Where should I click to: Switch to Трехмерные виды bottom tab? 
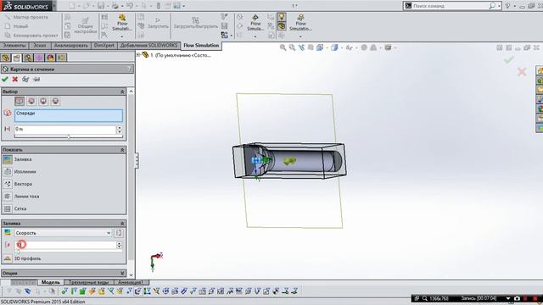[89, 282]
